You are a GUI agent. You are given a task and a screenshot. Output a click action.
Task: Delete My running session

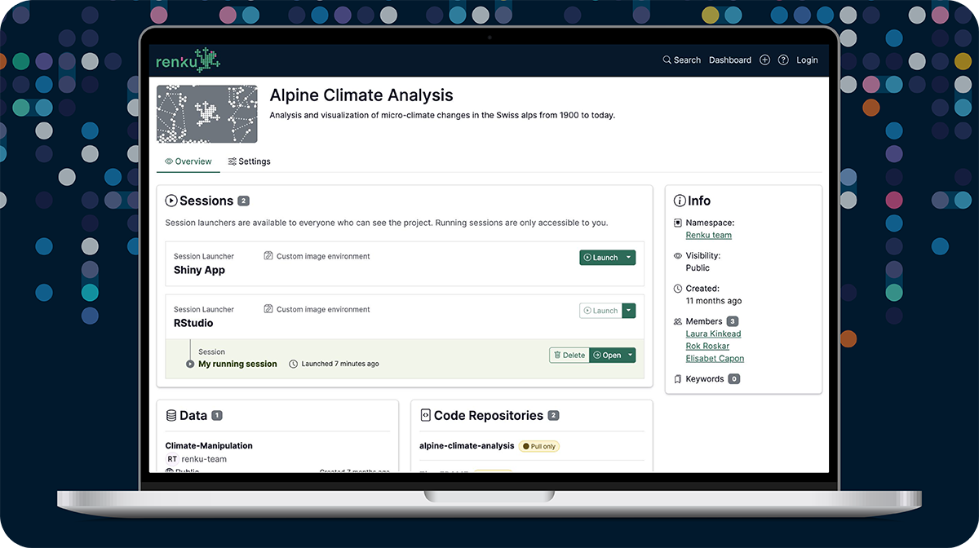(569, 356)
